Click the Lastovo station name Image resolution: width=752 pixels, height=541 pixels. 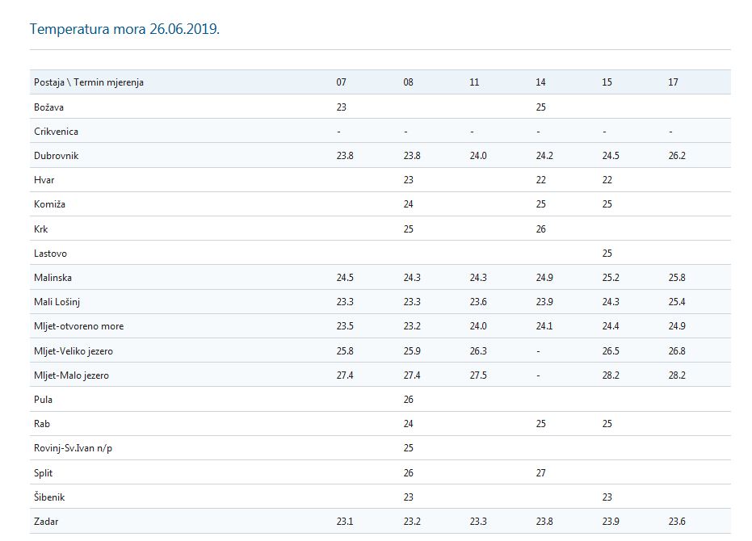click(x=52, y=254)
